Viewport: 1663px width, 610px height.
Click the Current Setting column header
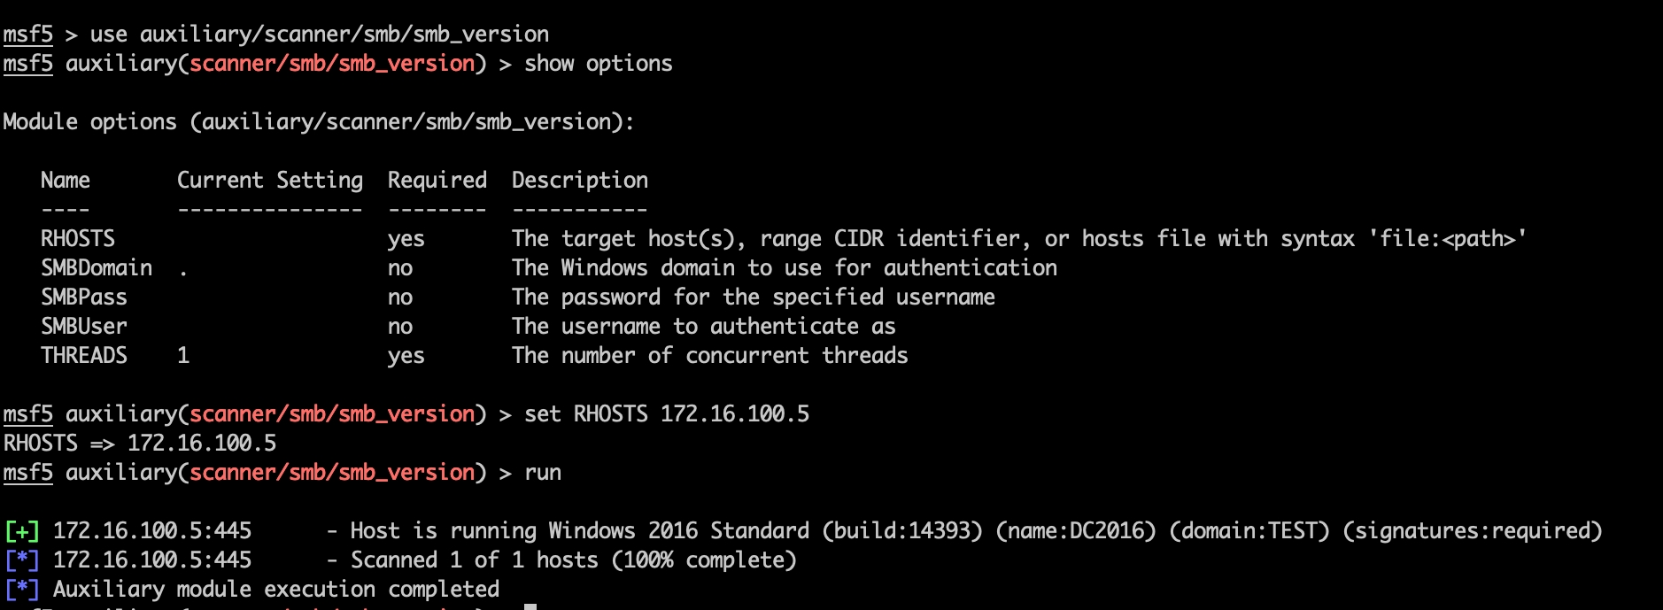tap(270, 181)
